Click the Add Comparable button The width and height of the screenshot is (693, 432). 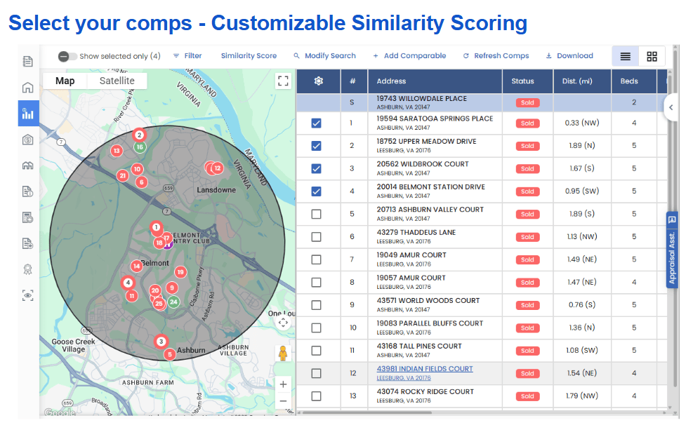[x=409, y=56]
